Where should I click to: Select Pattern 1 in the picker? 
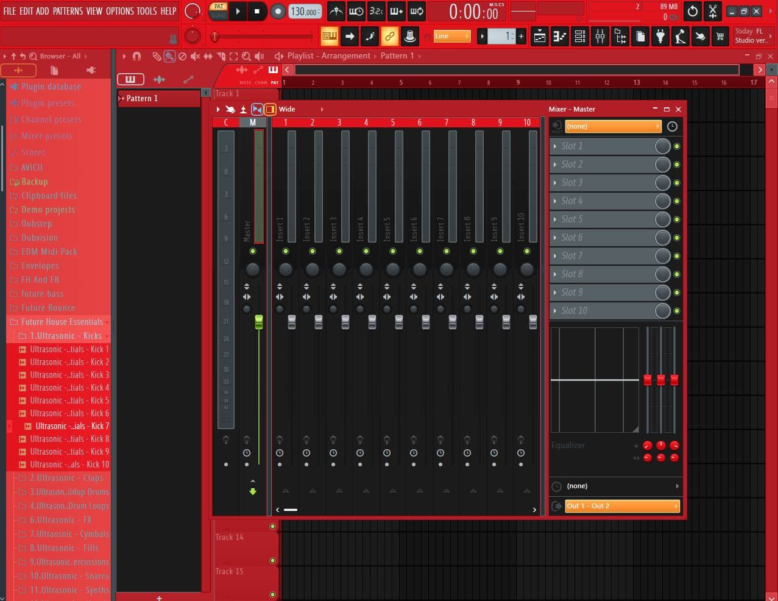coord(158,98)
